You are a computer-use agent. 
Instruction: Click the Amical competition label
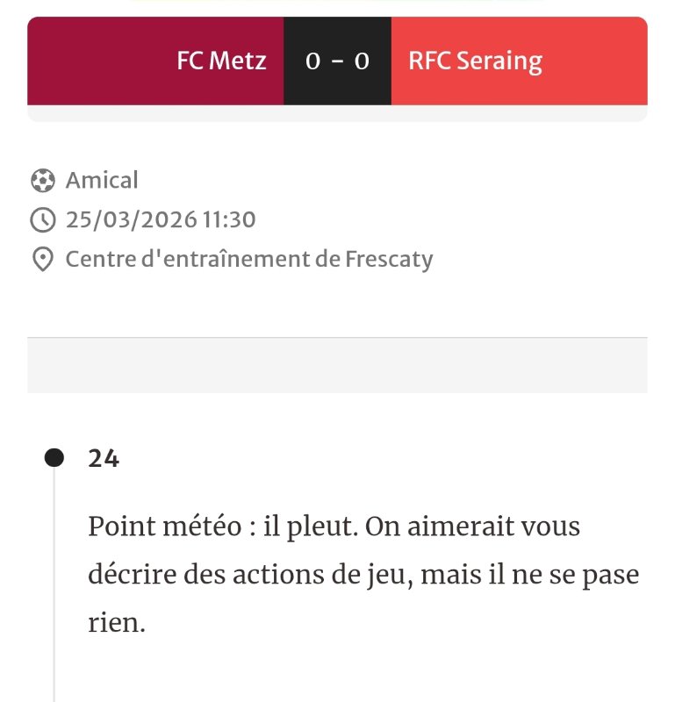(102, 181)
